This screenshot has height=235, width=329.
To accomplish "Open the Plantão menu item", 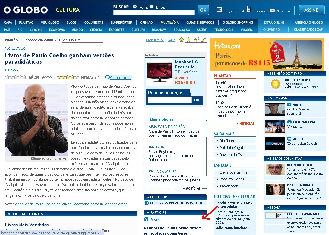I will 26,23.
